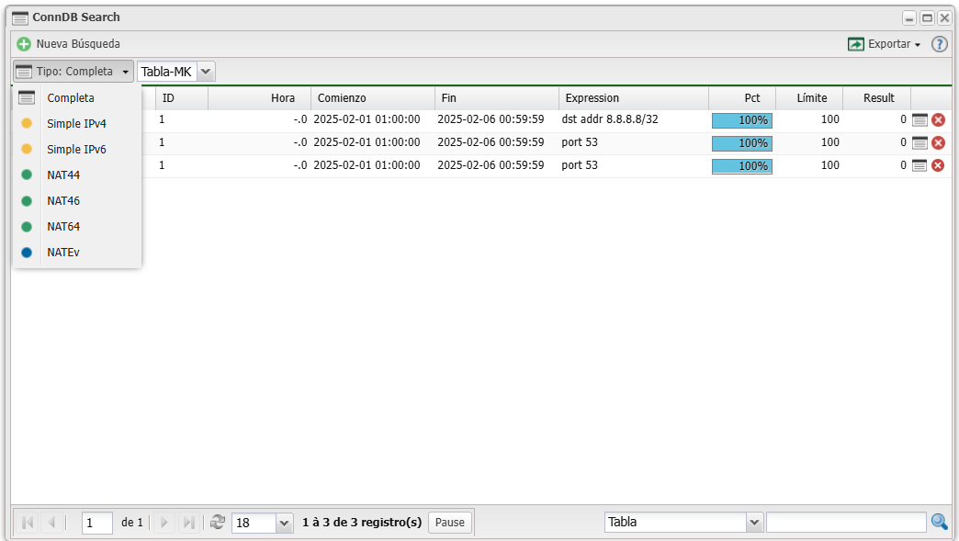The width and height of the screenshot is (959, 541).
Task: Click the page number input field
Action: pos(96,523)
